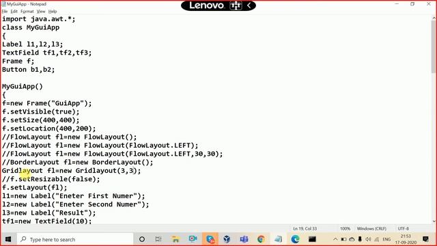The image size is (437, 246).
Task: Click the constructor line 'MyGuiApp()'
Action: [23, 87]
